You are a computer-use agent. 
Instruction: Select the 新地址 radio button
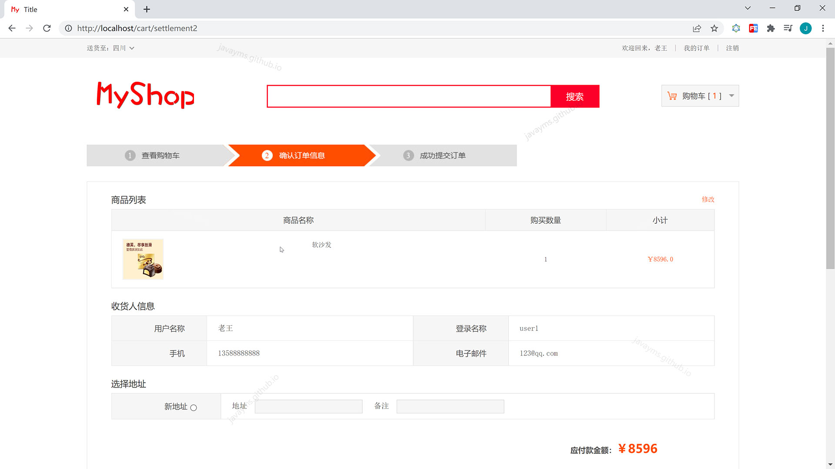click(x=194, y=407)
